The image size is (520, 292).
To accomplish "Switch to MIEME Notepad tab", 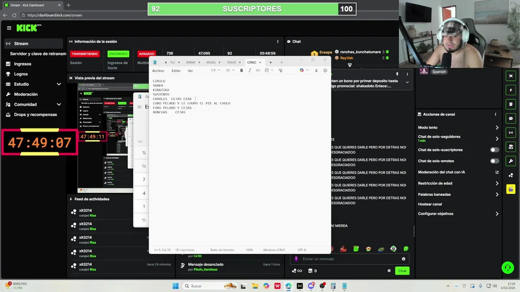I will (191, 62).
